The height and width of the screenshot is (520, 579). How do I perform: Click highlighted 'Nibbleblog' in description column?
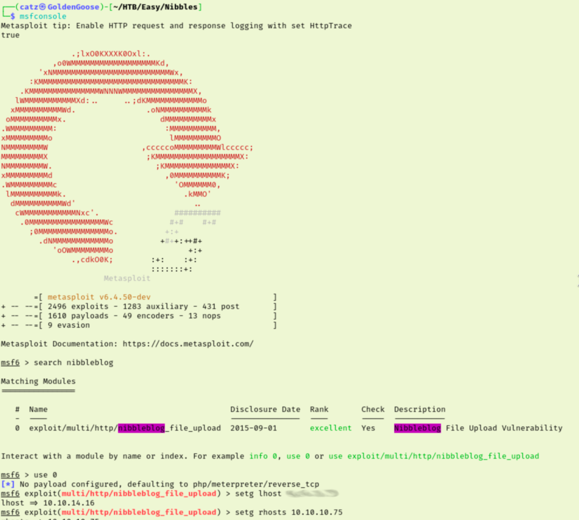417,428
